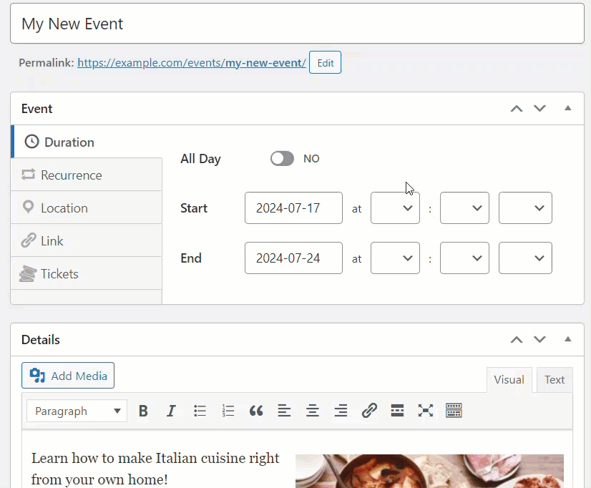Center align the event description text
This screenshot has width=591, height=488.
(313, 411)
